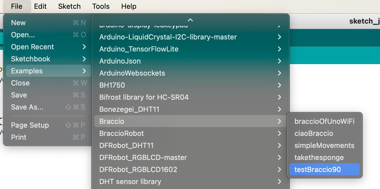Expand the ArduinoJson examples submenu
This screenshot has height=189, width=380.
pyautogui.click(x=120, y=61)
